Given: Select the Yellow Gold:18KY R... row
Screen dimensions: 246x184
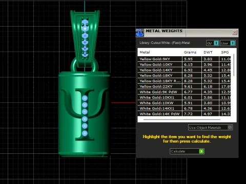Looking at the screenshot, I should point(184,81).
